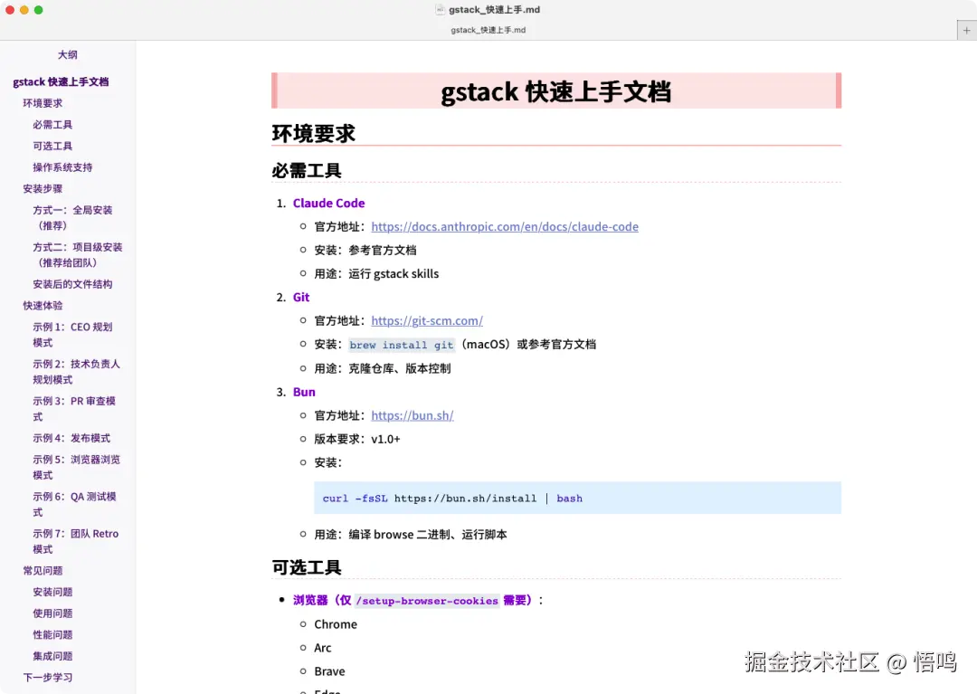Screen dimensions: 977x694
Task: Open the Claude Code documentation link
Action: (x=505, y=226)
